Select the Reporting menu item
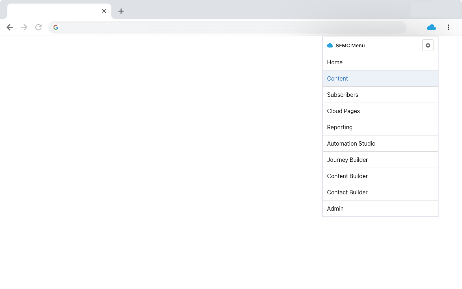 (380, 127)
